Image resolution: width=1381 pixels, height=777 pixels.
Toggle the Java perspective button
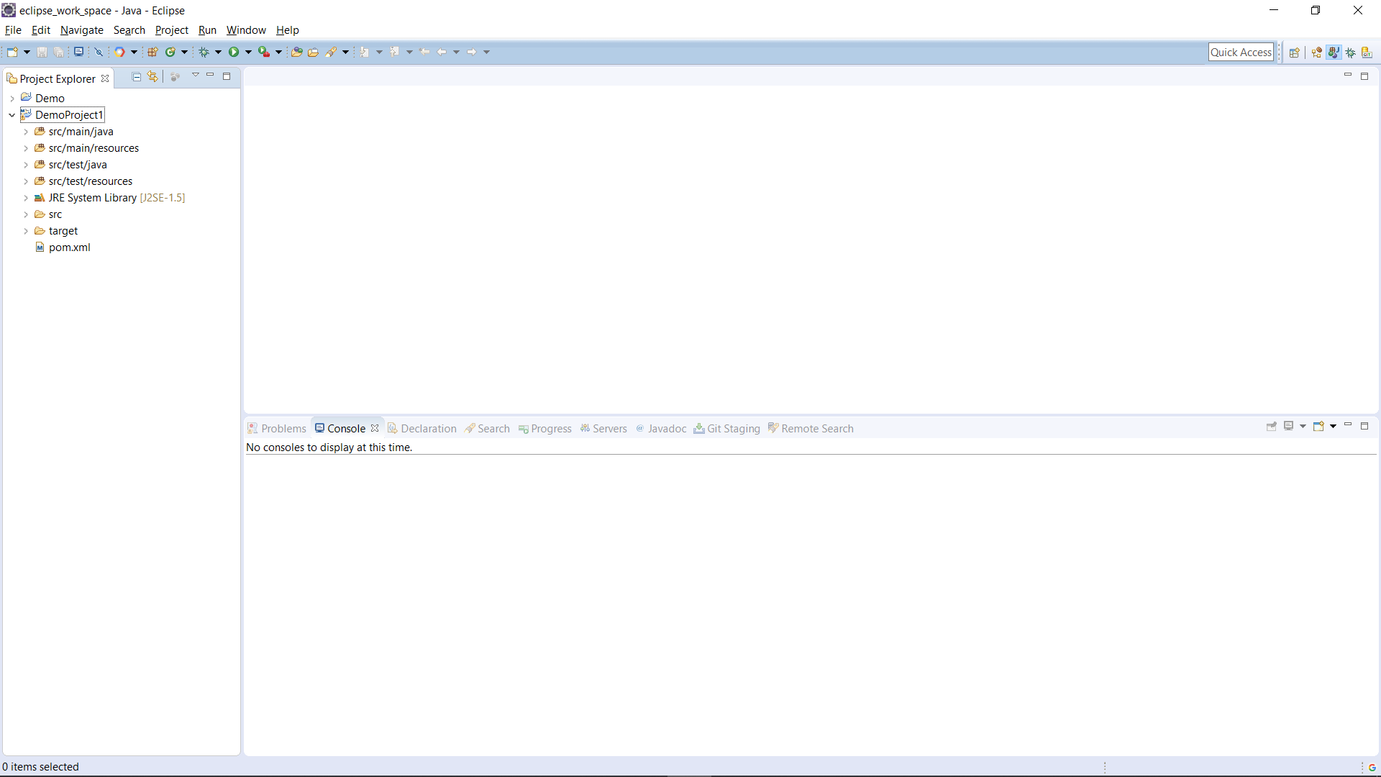pyautogui.click(x=1334, y=53)
